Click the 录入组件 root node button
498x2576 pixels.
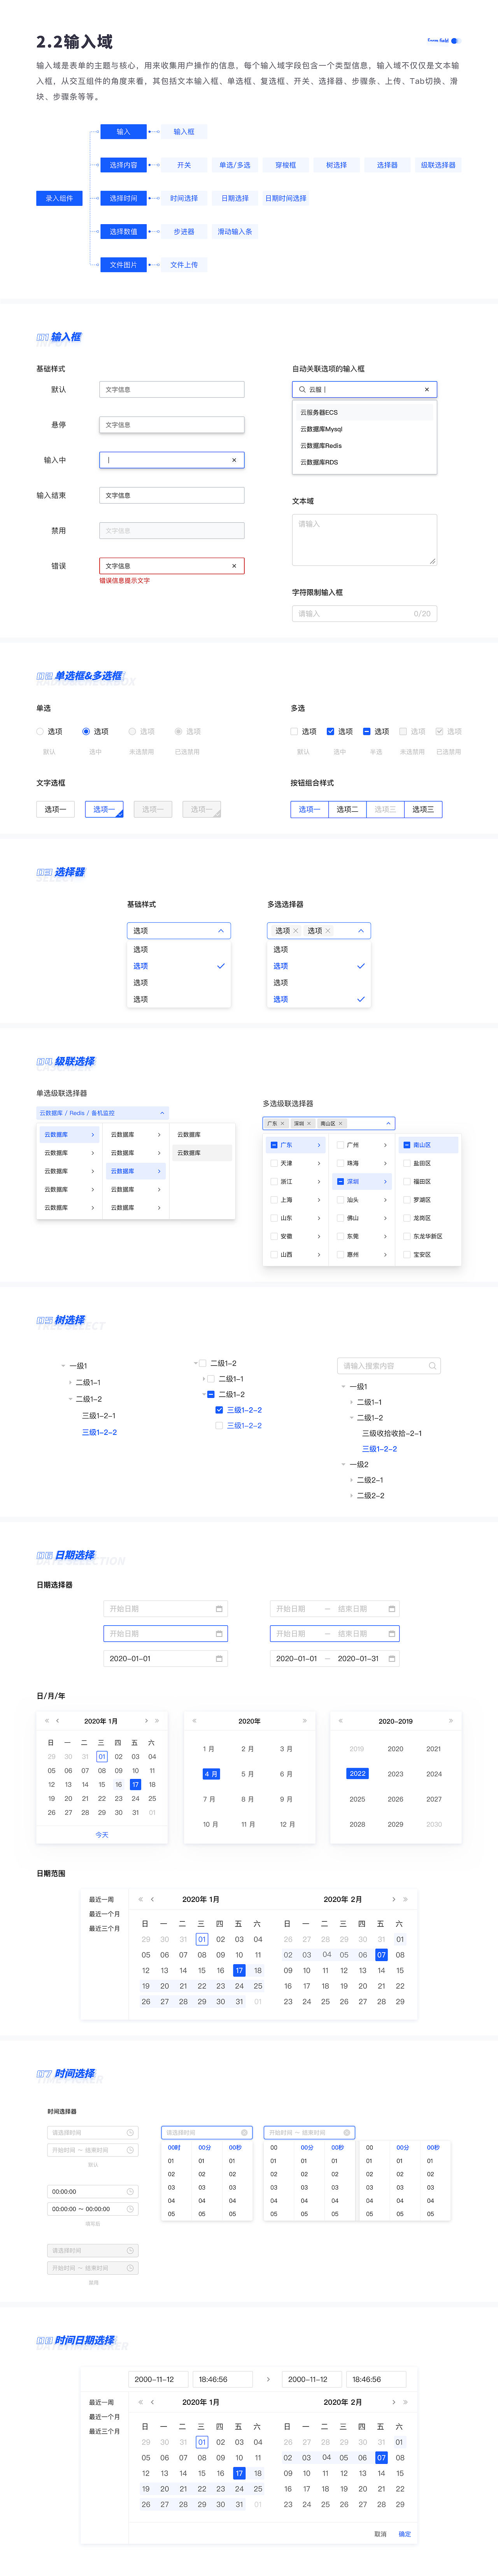(59, 198)
